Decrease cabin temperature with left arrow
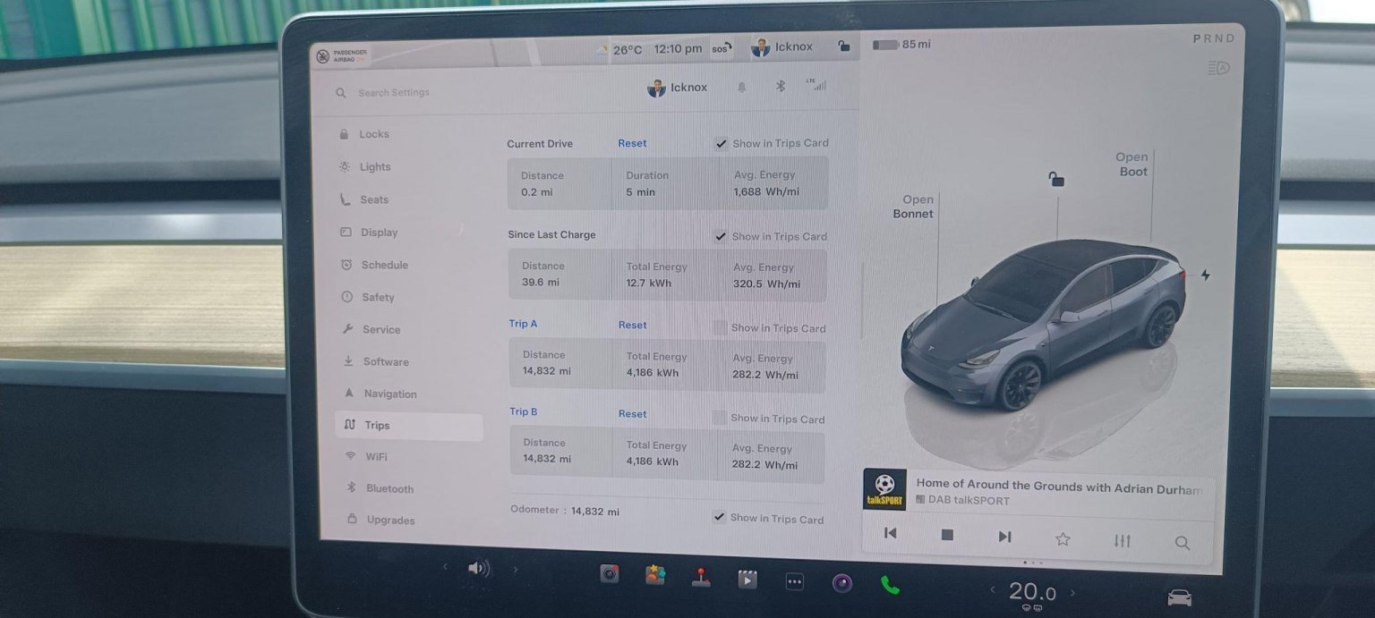Screen dimensions: 1375x618 tap(991, 589)
